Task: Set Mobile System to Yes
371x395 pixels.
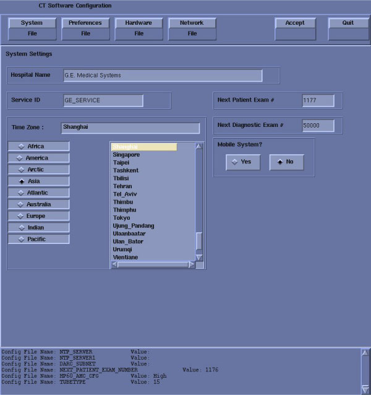Action: (242, 162)
